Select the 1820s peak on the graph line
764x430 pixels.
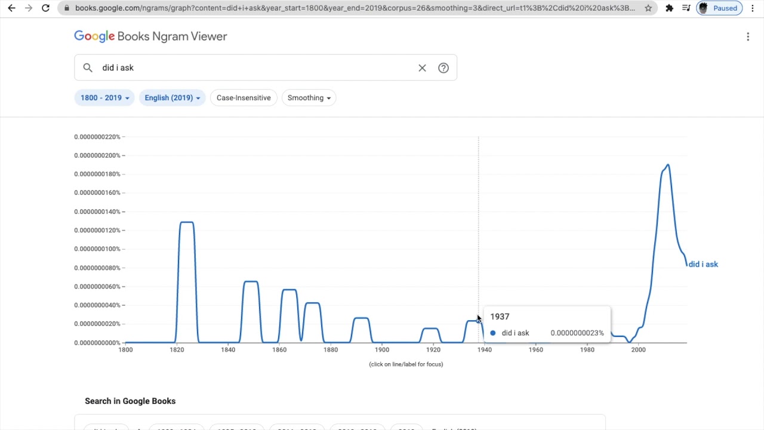(187, 223)
